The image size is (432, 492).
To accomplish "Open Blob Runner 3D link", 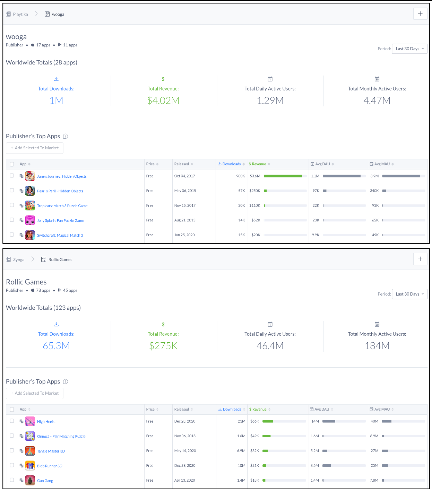I will tap(50, 466).
